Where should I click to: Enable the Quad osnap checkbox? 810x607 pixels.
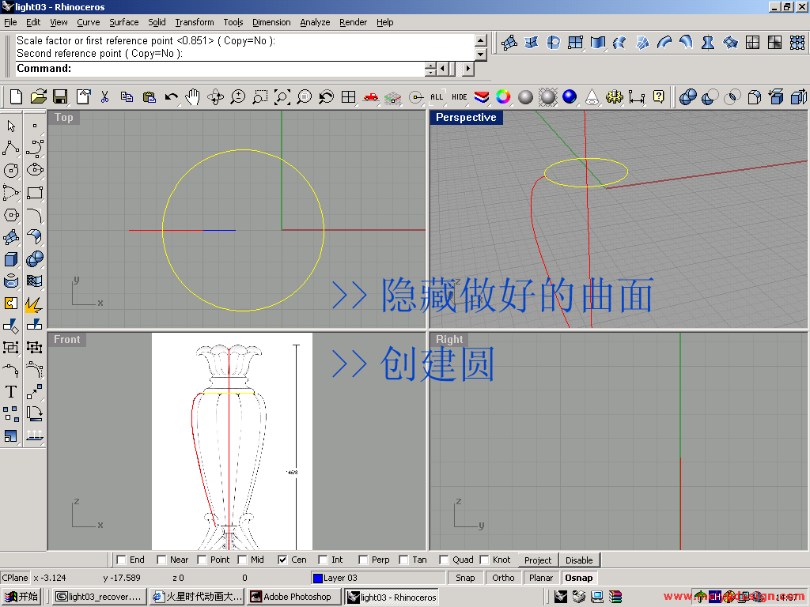coord(444,560)
